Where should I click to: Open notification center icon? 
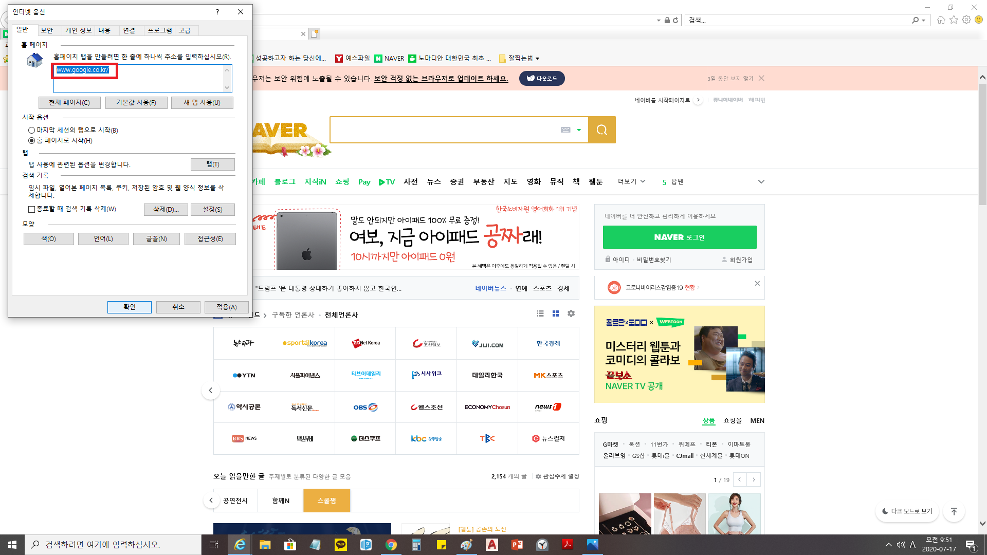971,545
